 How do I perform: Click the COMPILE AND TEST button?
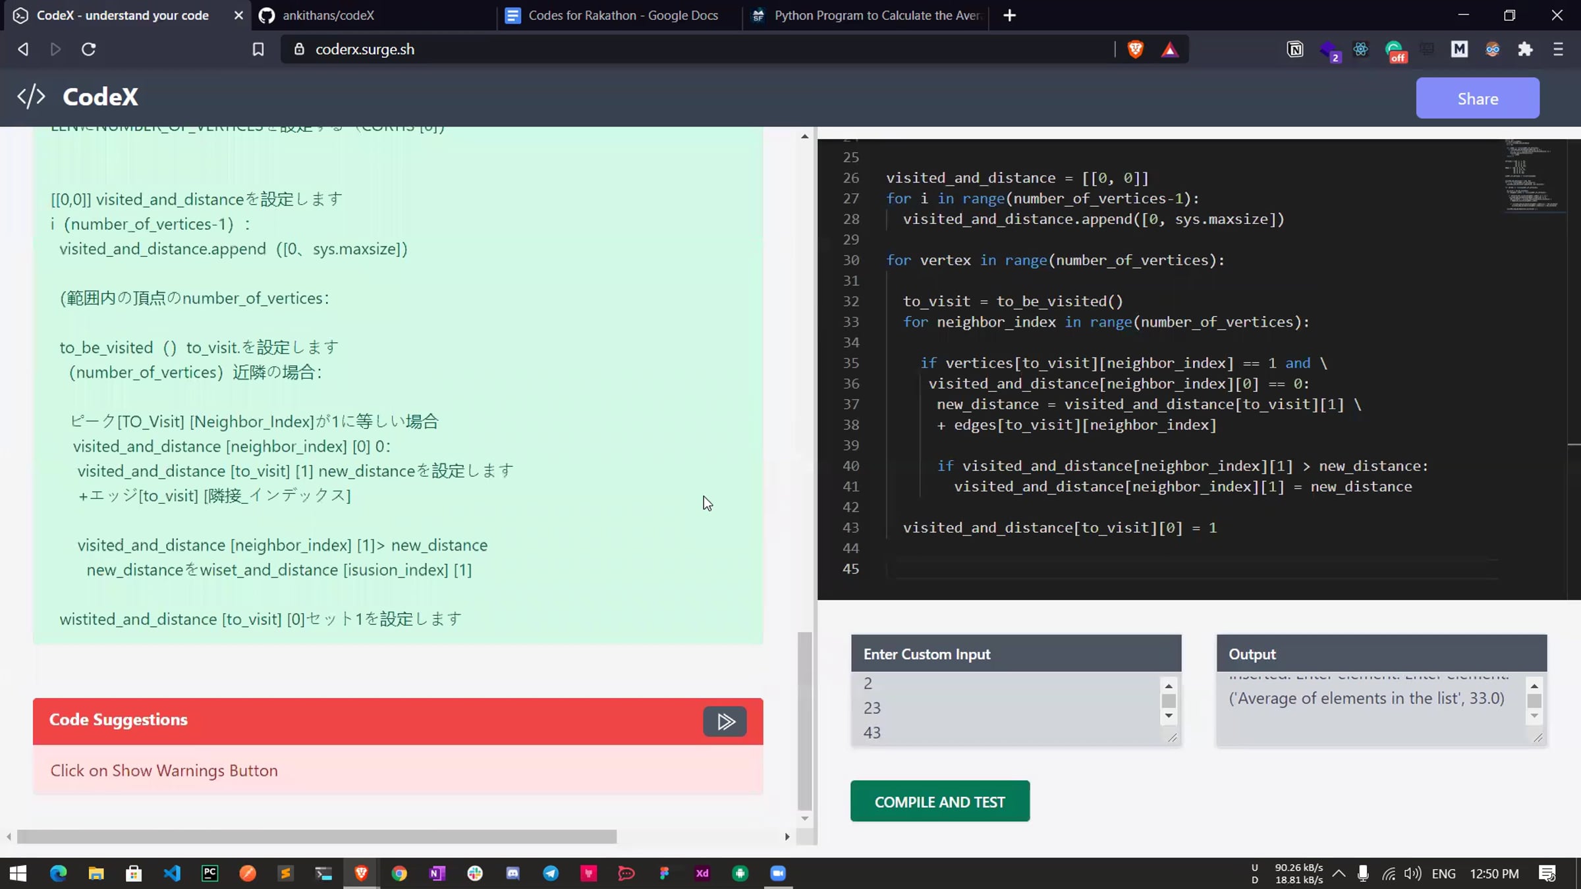coord(940,801)
